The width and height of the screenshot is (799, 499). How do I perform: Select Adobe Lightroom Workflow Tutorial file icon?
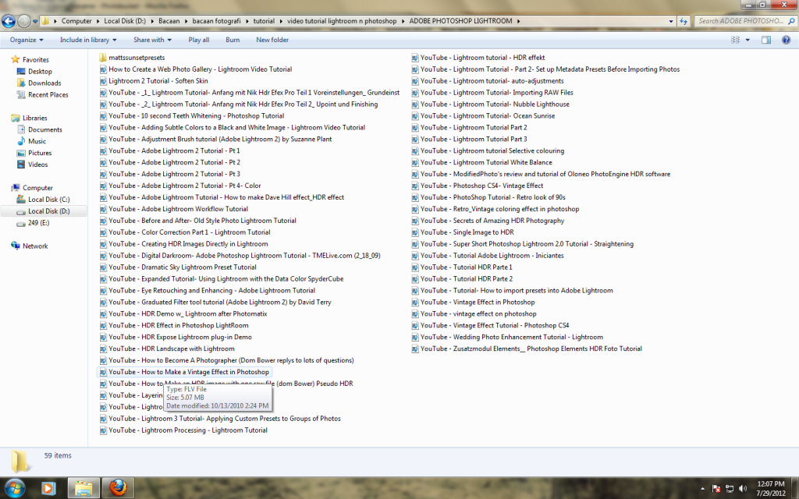[103, 209]
